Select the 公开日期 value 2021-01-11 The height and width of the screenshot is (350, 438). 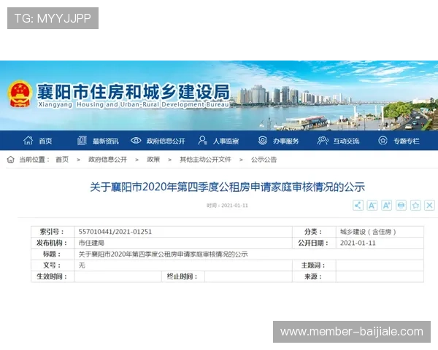[x=358, y=243]
